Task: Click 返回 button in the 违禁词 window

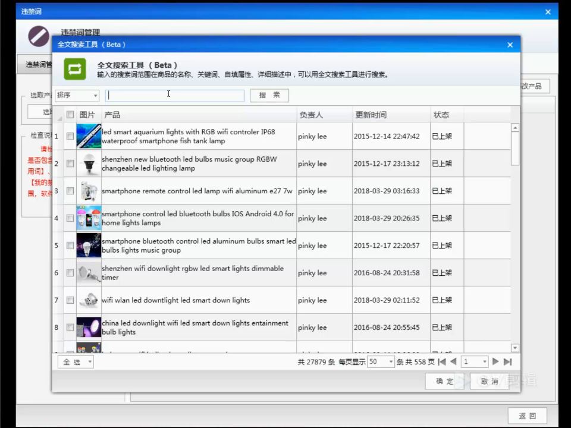Action: (528, 416)
